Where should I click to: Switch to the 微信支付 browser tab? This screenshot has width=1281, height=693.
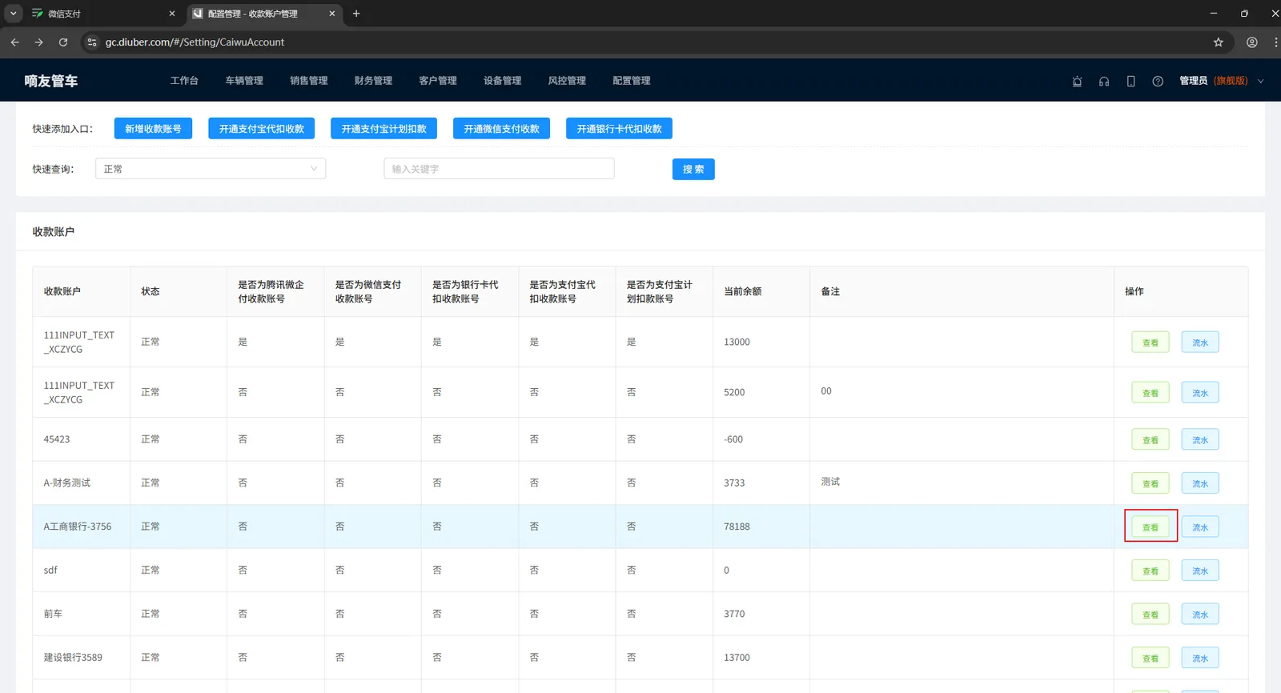(x=103, y=14)
